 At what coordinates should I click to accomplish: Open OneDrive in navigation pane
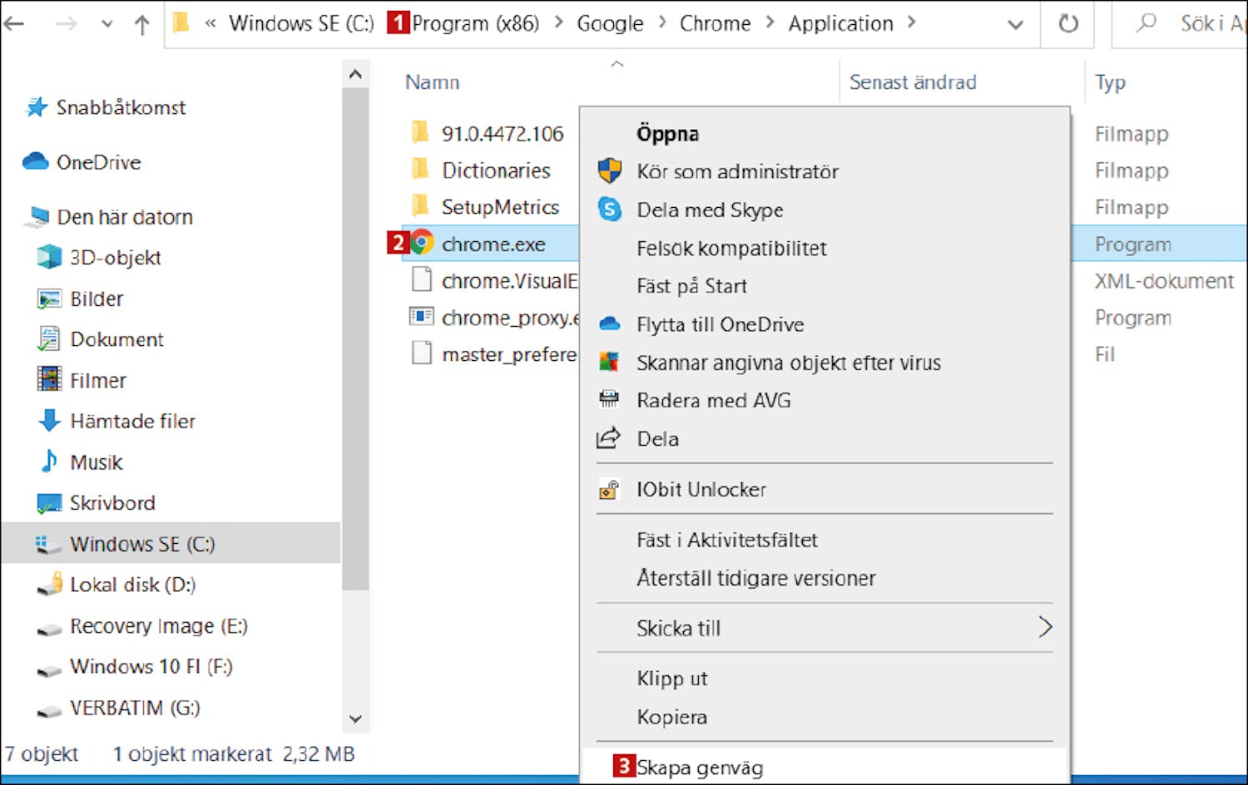pyautogui.click(x=82, y=162)
